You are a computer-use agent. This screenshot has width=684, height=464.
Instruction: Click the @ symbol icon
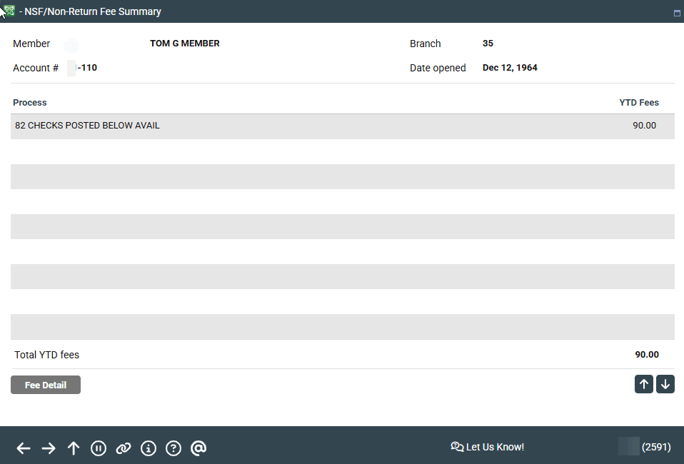[199, 448]
